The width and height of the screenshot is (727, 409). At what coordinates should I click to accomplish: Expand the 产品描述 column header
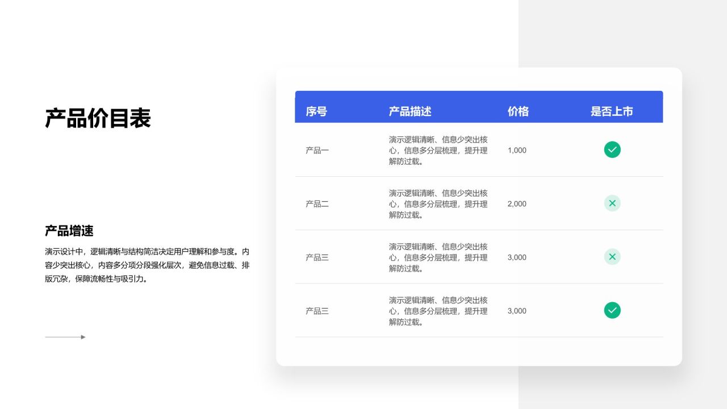(410, 111)
